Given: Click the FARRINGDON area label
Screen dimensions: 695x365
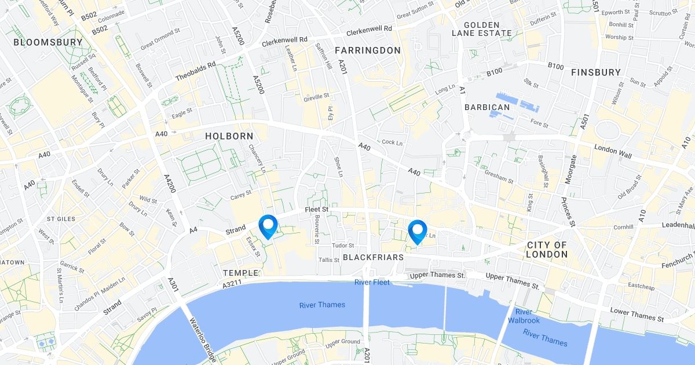Looking at the screenshot, I should click(368, 50).
